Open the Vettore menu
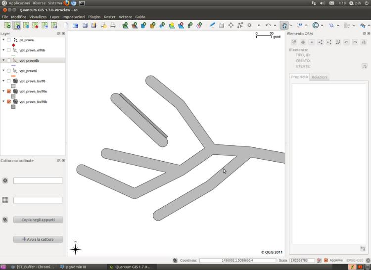 click(x=125, y=17)
